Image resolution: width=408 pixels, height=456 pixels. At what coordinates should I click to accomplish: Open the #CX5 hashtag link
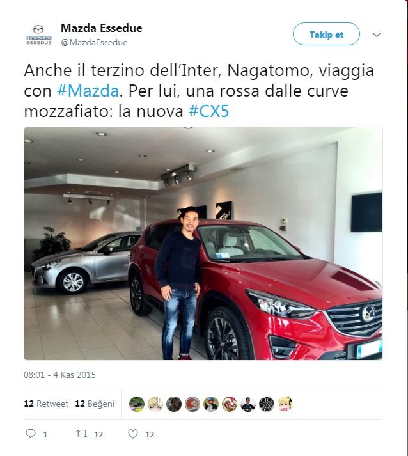[209, 111]
